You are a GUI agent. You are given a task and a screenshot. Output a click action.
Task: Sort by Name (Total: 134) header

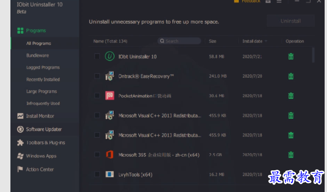point(110,41)
